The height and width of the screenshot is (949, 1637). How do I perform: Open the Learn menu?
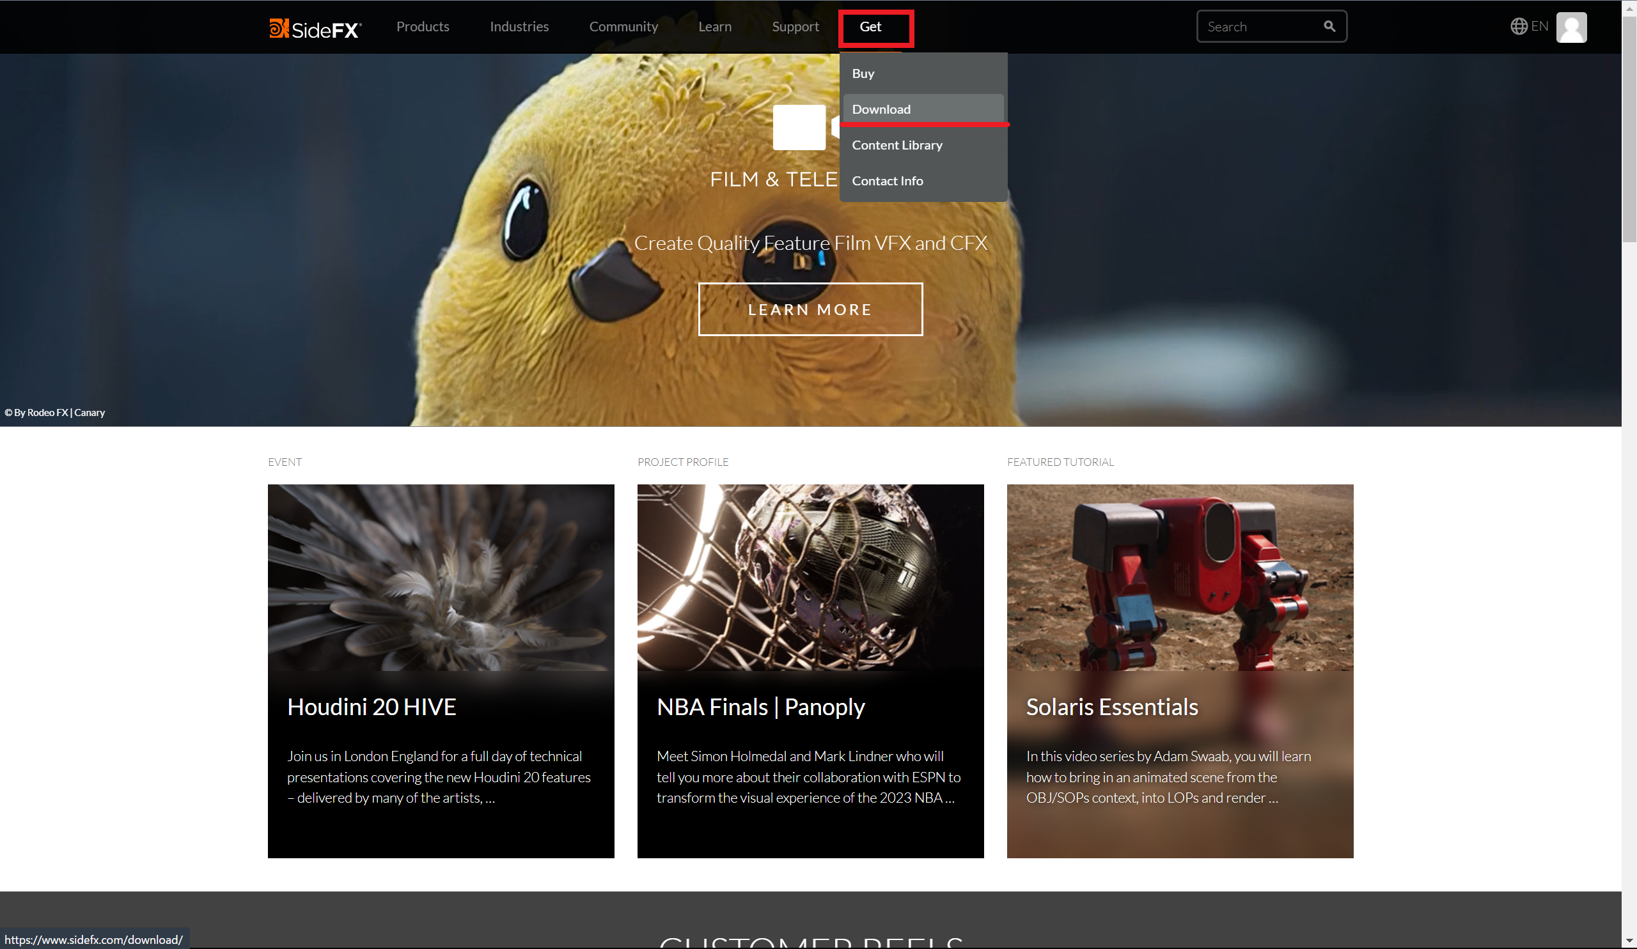pyautogui.click(x=714, y=27)
